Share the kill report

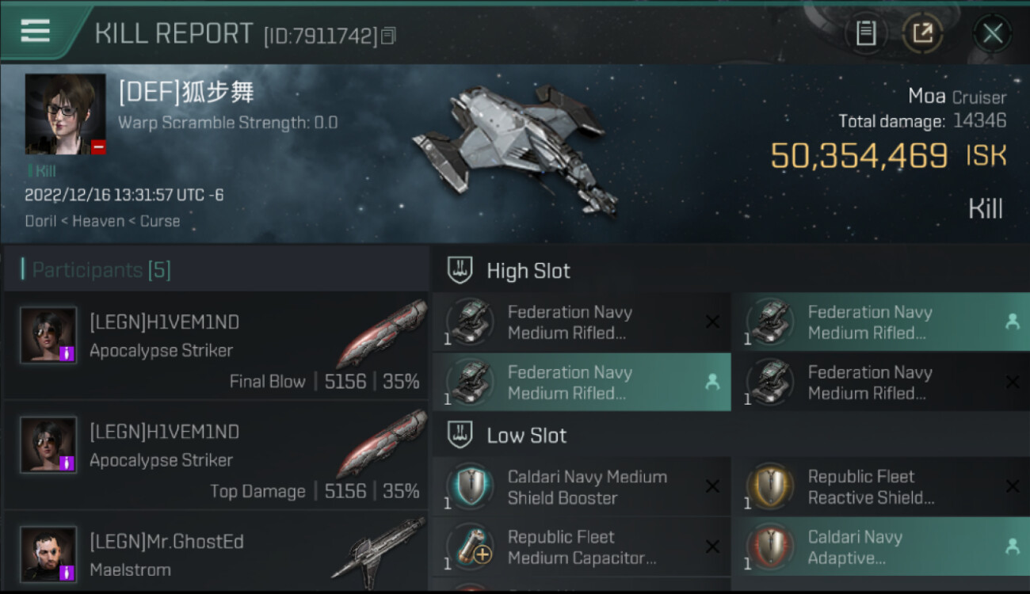923,33
